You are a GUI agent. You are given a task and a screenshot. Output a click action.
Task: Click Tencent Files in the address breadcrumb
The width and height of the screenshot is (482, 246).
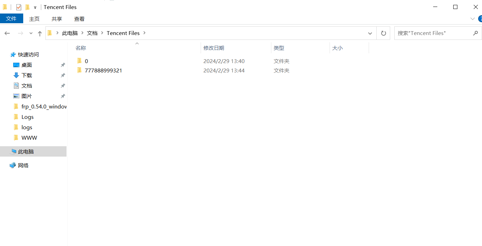pyautogui.click(x=123, y=33)
